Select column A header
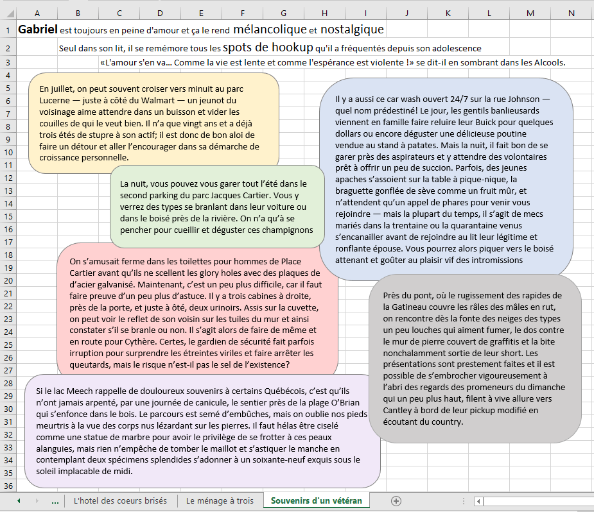The height and width of the screenshot is (512, 594). [37, 13]
